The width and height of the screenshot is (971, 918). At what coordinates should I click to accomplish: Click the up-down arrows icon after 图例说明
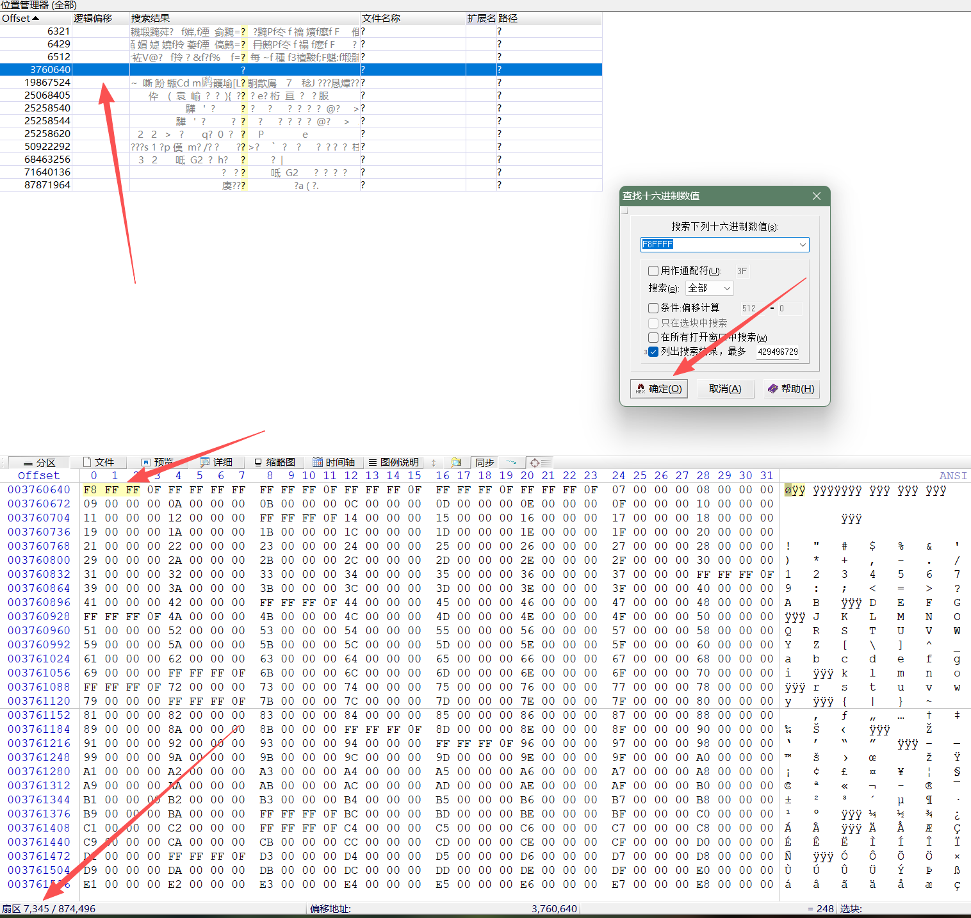pos(434,463)
